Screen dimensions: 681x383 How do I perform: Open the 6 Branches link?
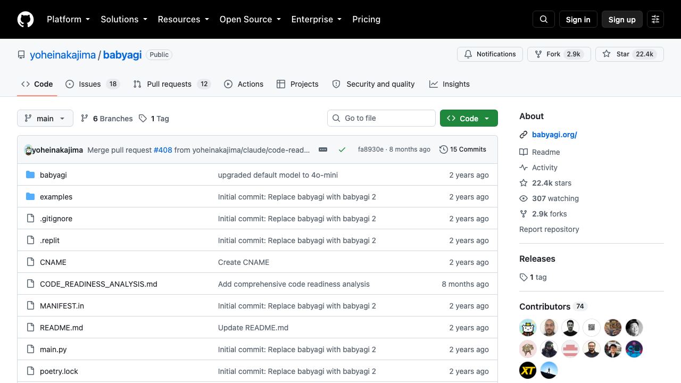[106, 119]
